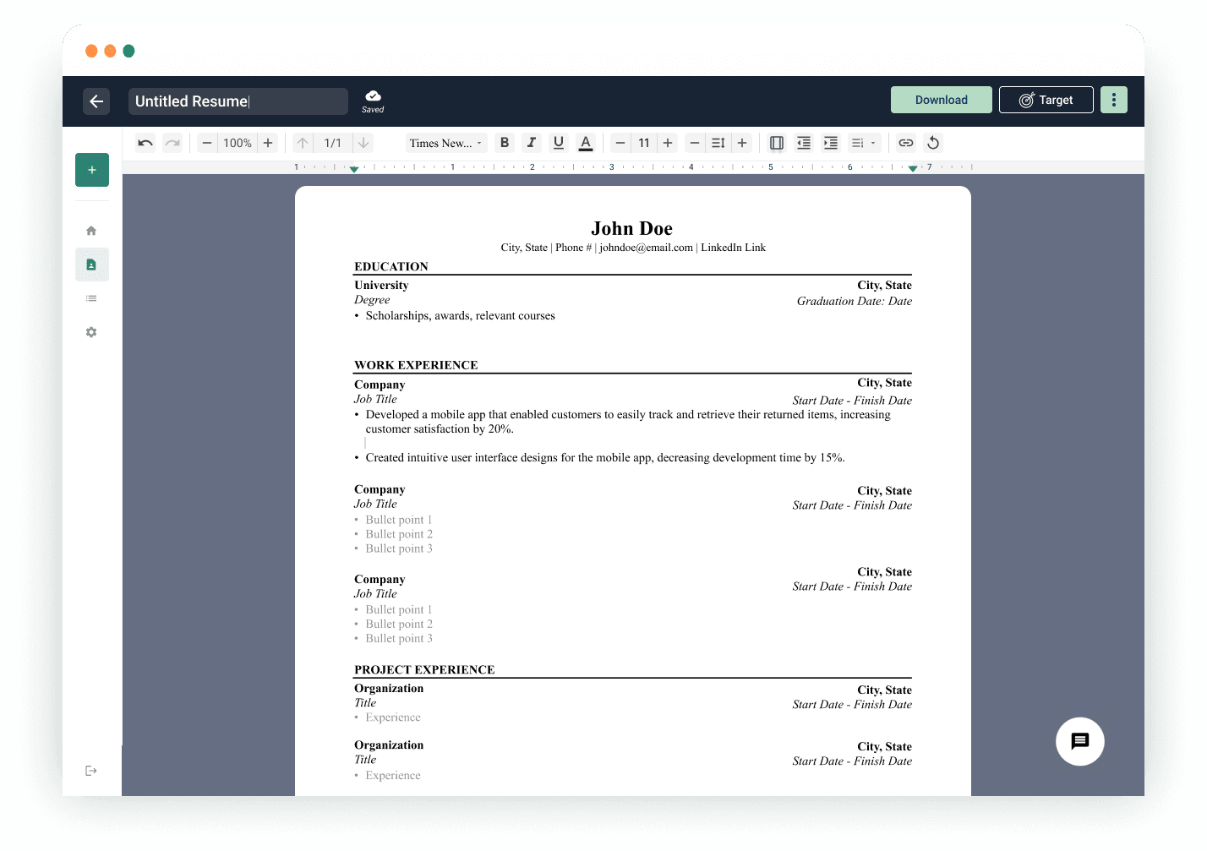
Task: Click the Download button
Action: coord(941,99)
